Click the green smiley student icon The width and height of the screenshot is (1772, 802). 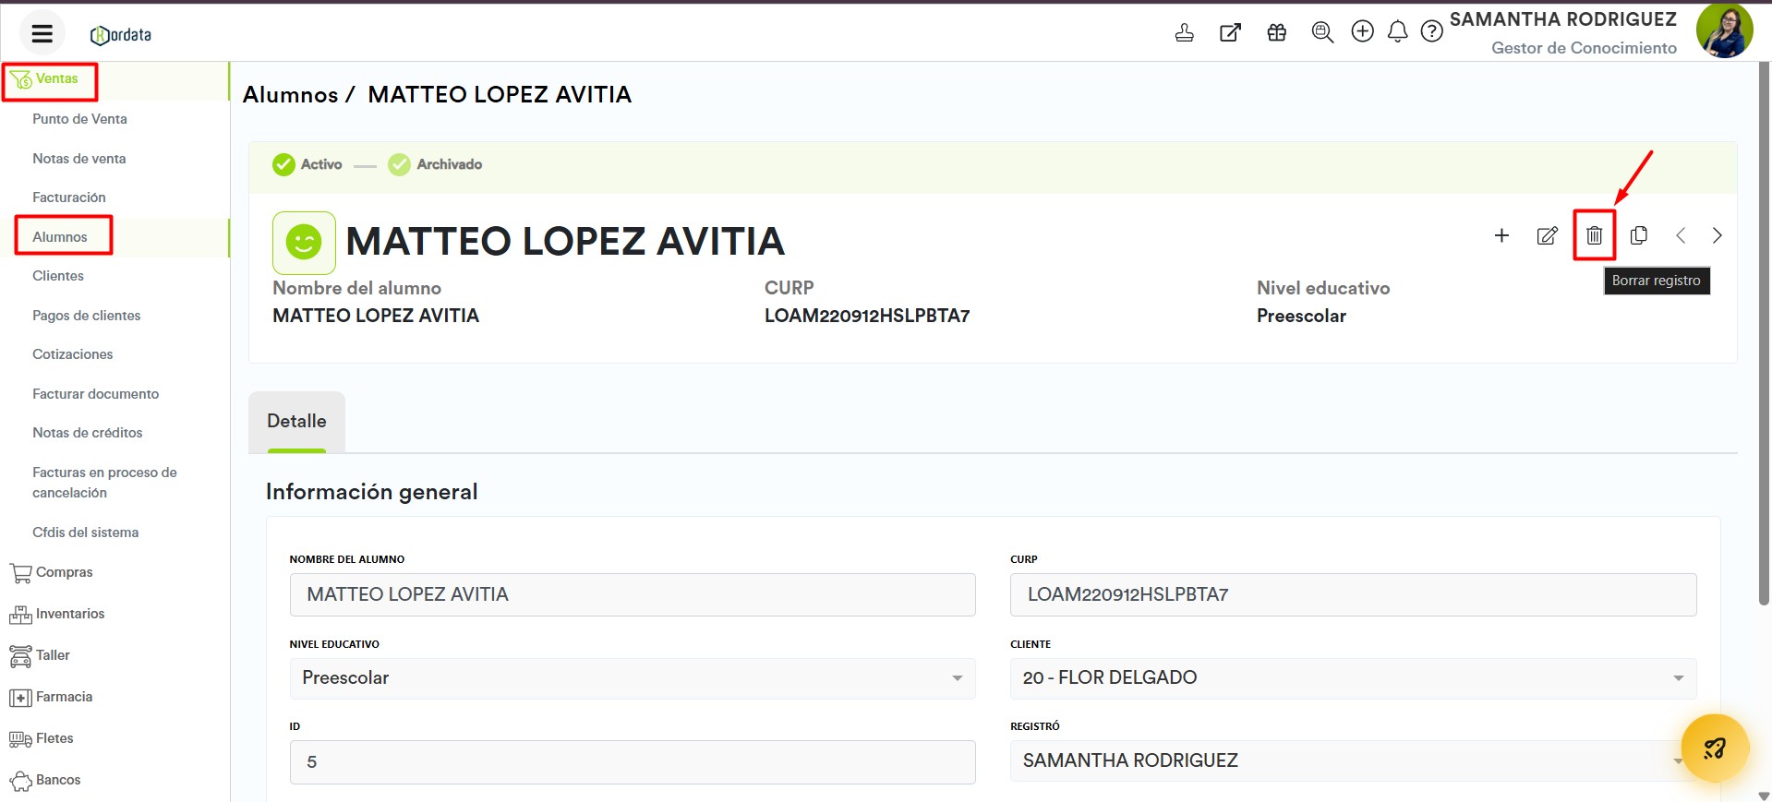[304, 243]
